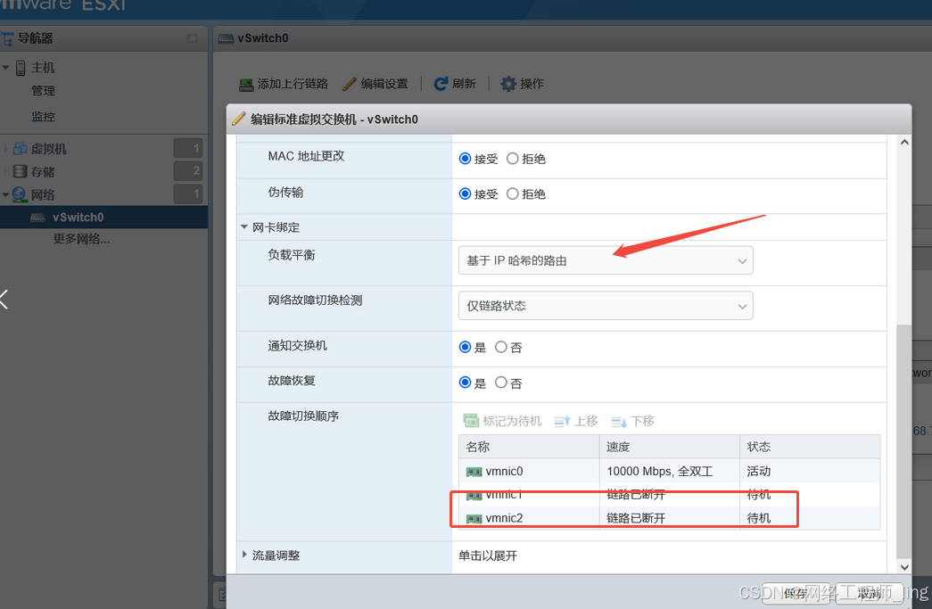Select 拒绝 for MAC 地址更改
The width and height of the screenshot is (932, 609).
512,159
